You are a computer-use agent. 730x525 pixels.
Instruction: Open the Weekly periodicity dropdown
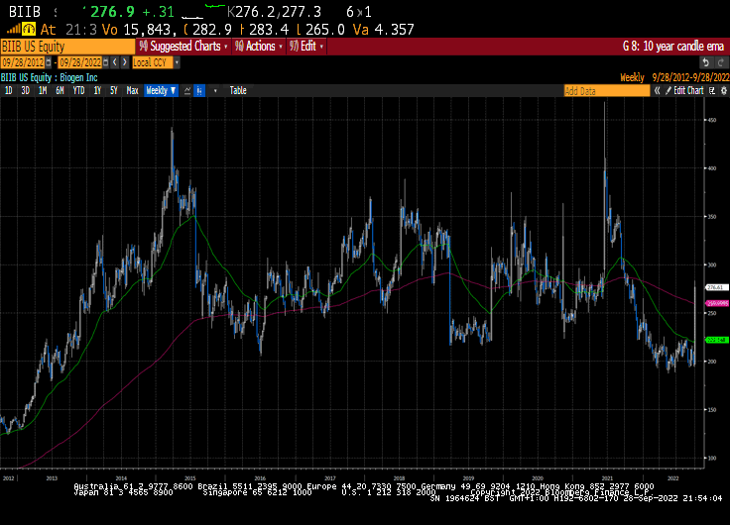pyautogui.click(x=161, y=91)
